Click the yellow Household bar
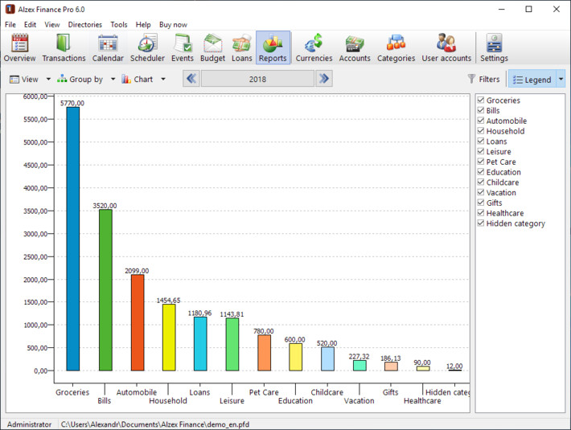The image size is (571, 430). click(x=169, y=338)
